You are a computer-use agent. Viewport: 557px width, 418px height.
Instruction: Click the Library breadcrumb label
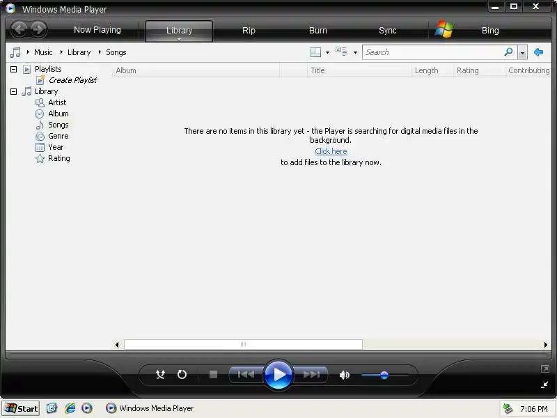pyautogui.click(x=79, y=52)
